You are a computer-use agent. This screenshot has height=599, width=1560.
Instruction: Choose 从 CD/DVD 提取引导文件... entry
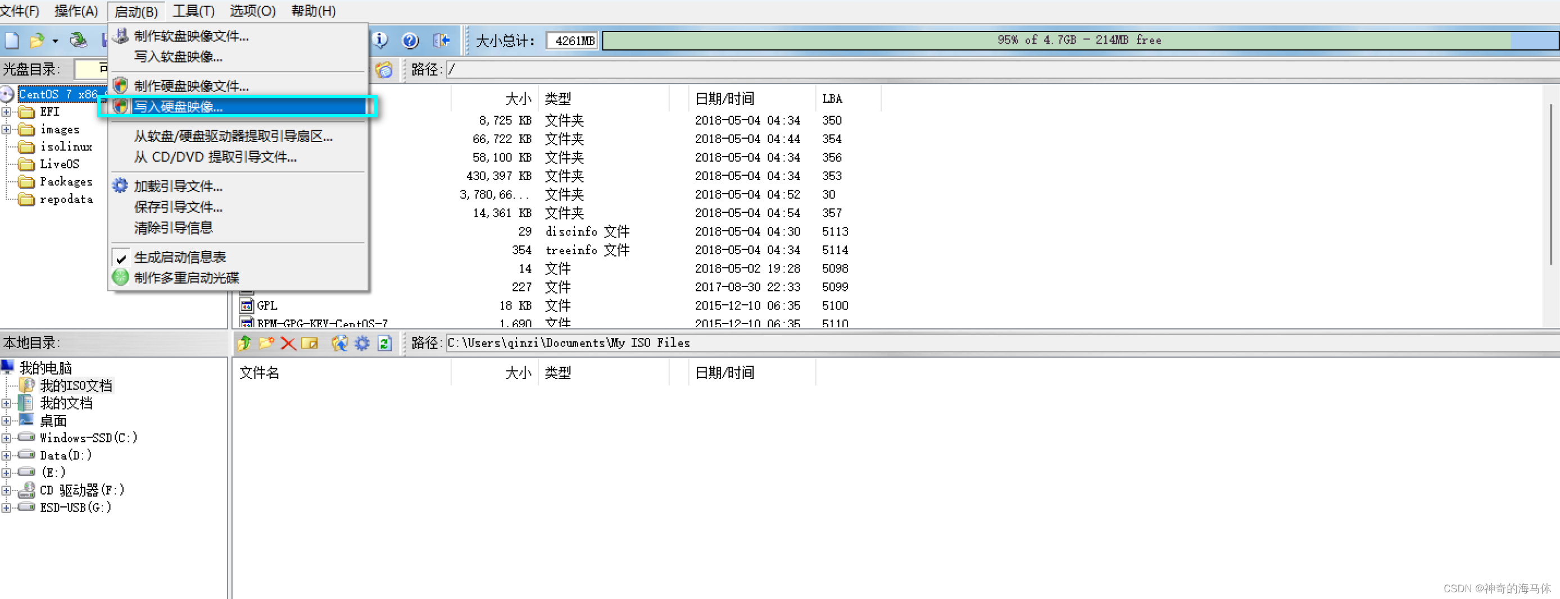[238, 157]
